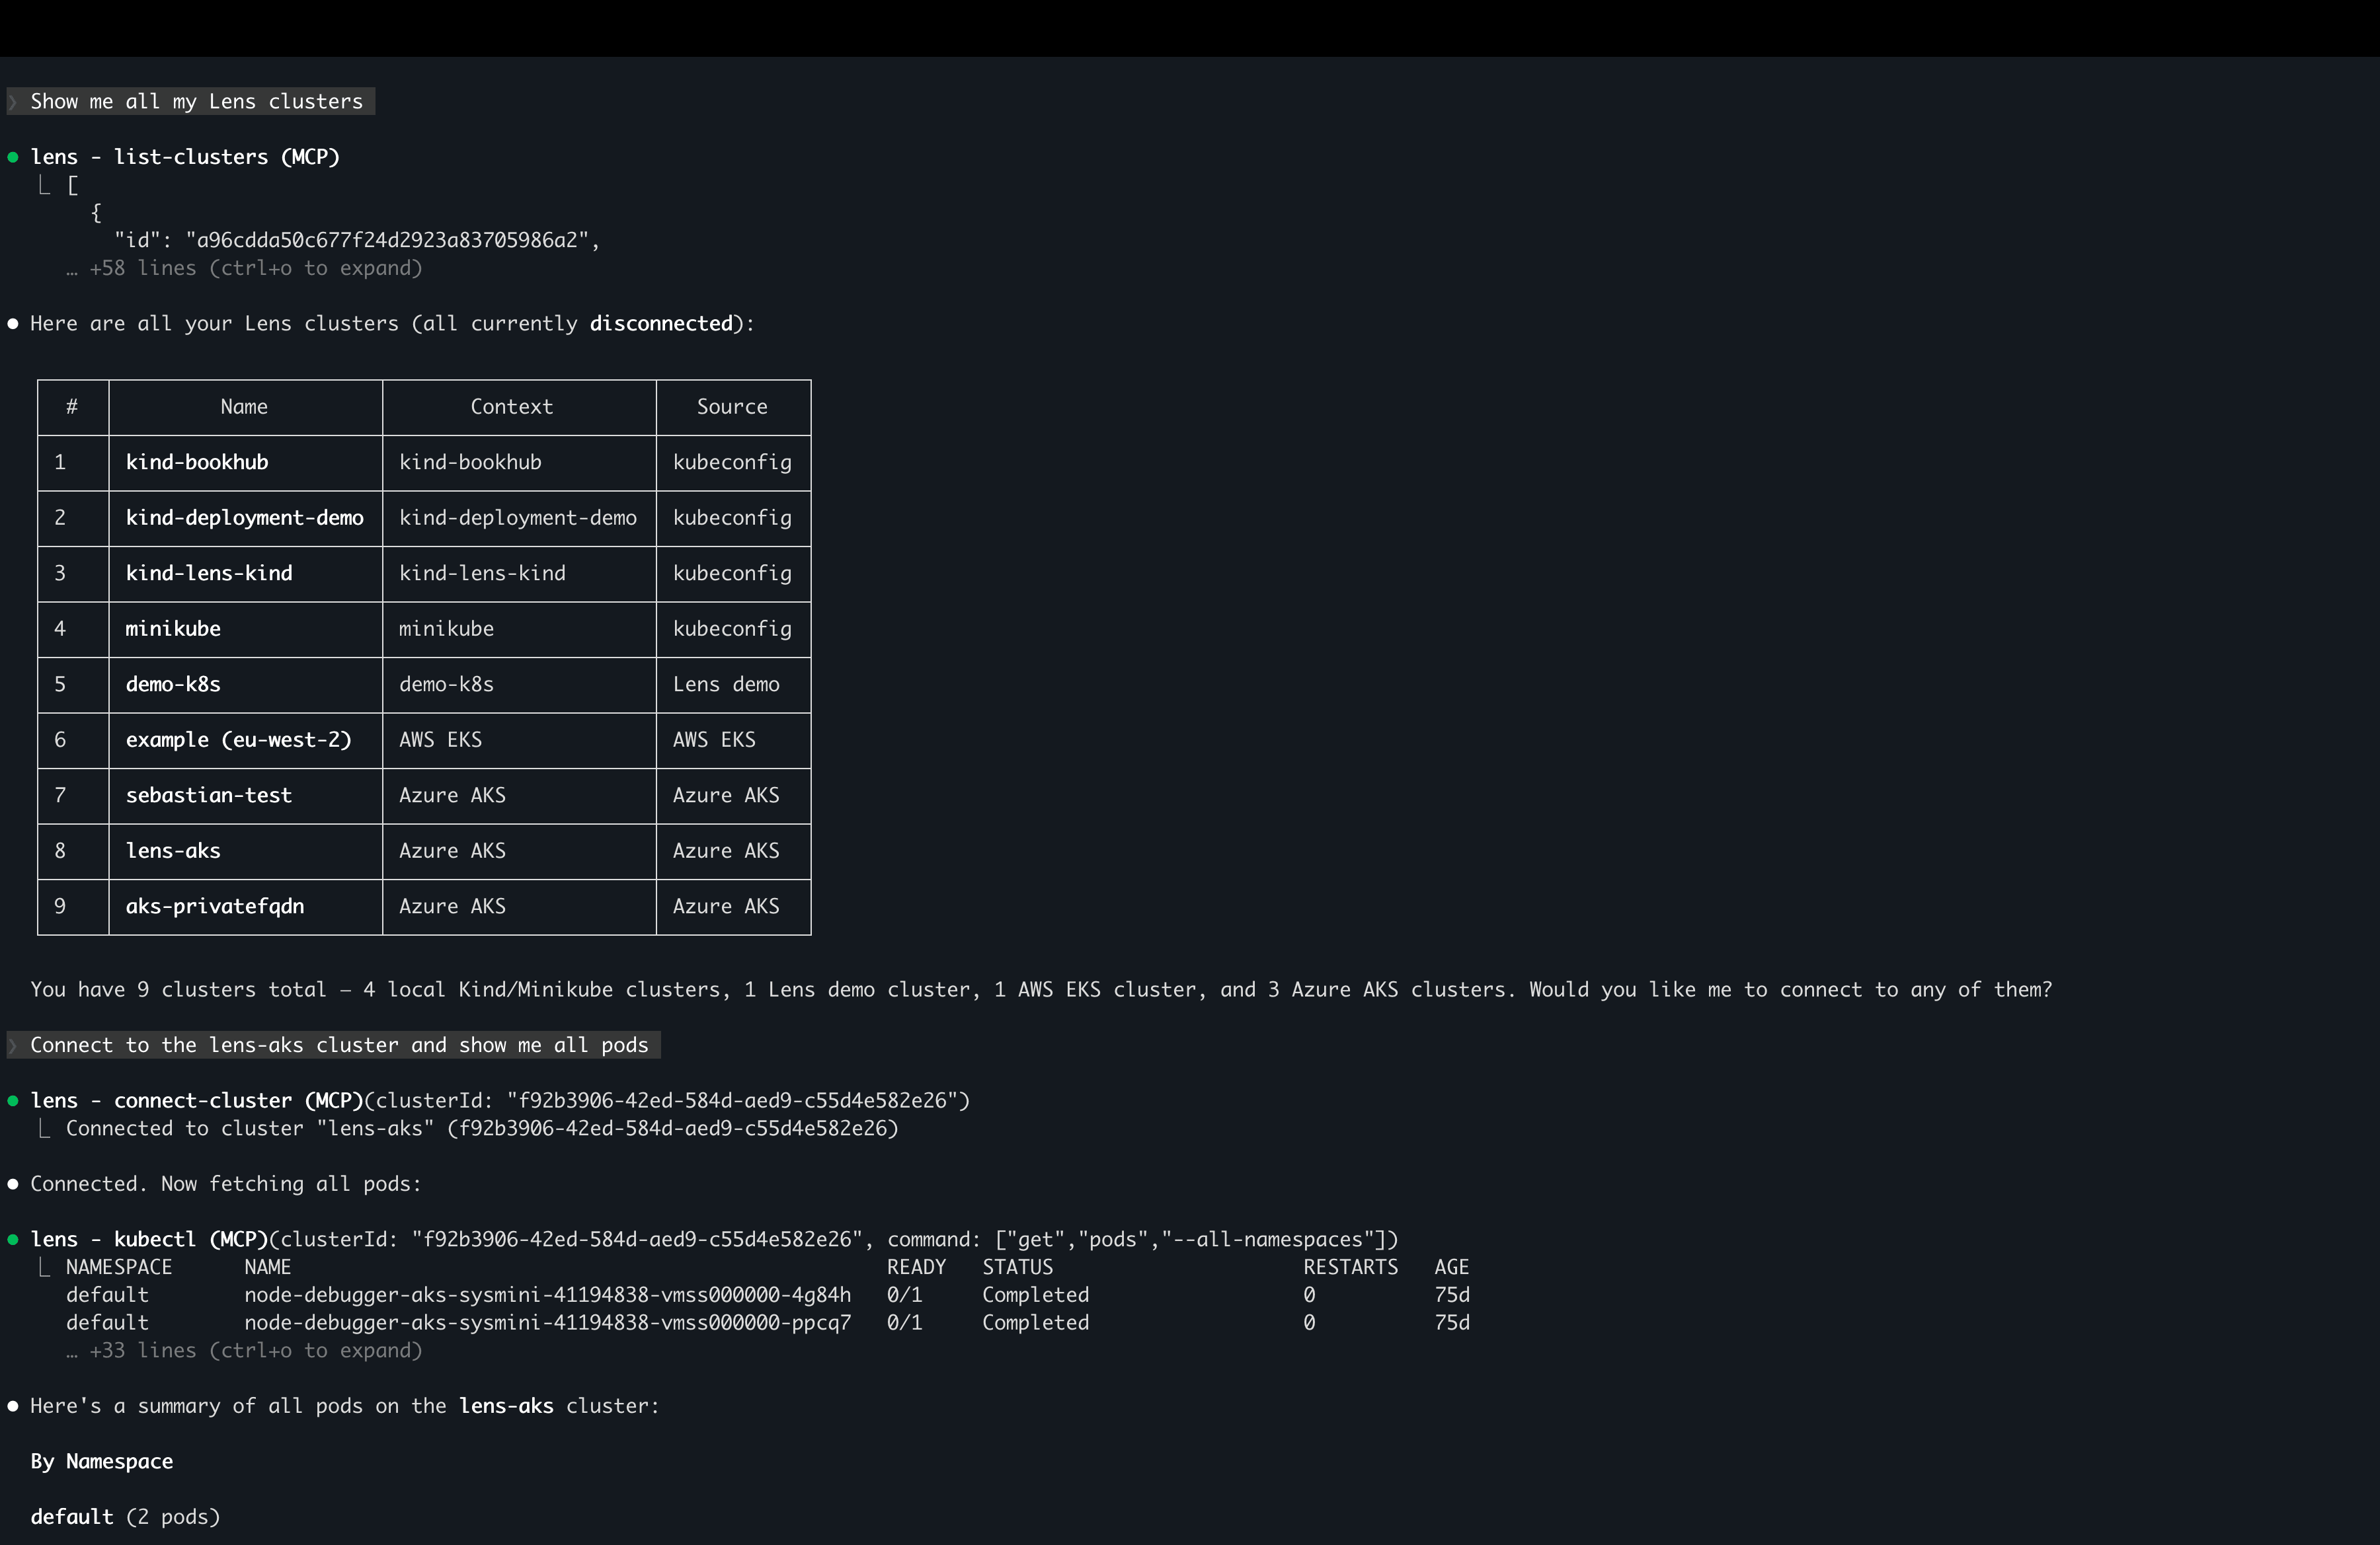The width and height of the screenshot is (2380, 1545).
Task: Click the 'By Namespace' summary heading
Action: point(101,1461)
